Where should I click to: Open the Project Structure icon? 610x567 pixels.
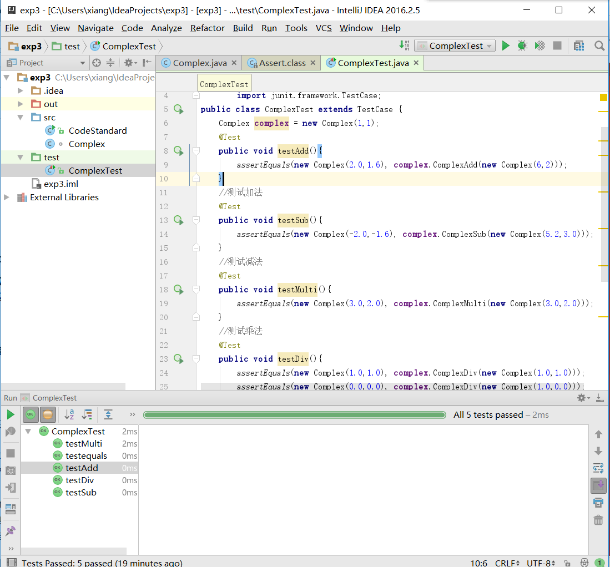pos(579,46)
